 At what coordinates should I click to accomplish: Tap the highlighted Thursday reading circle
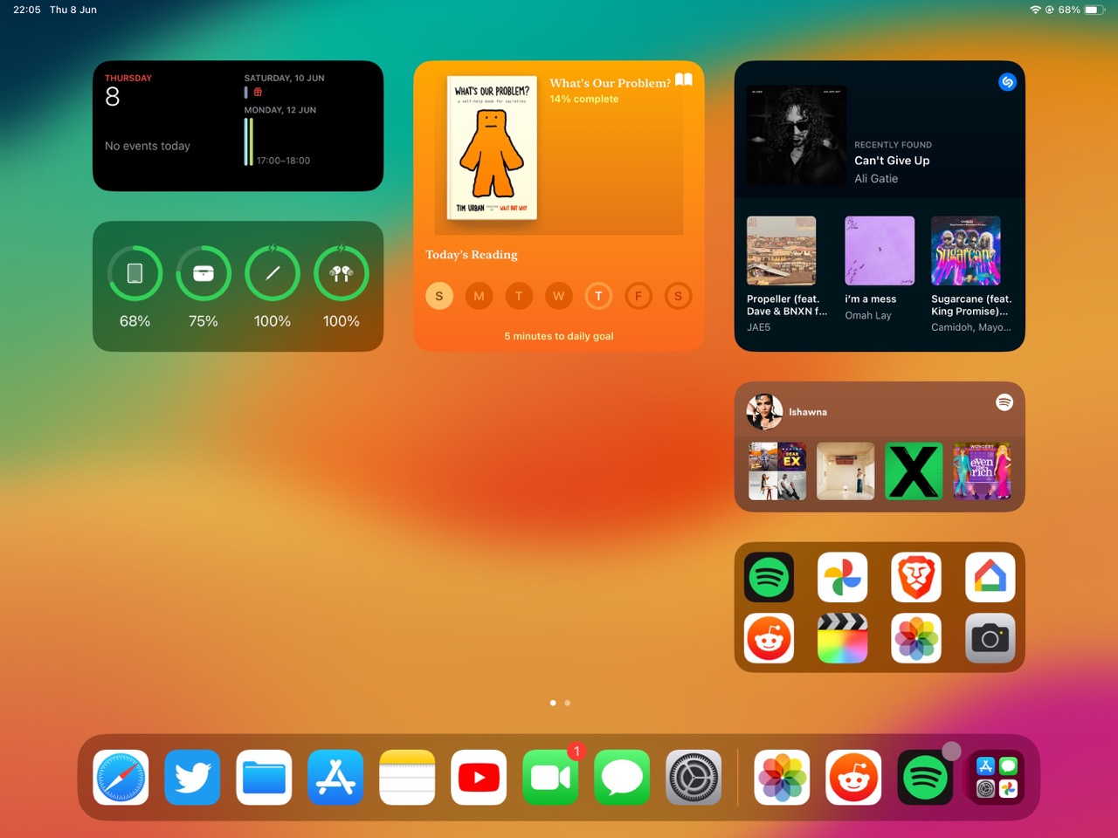click(x=598, y=296)
